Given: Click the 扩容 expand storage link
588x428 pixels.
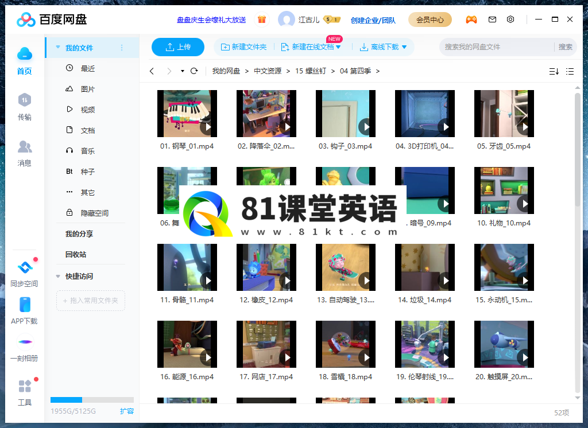Looking at the screenshot, I should coord(127,411).
